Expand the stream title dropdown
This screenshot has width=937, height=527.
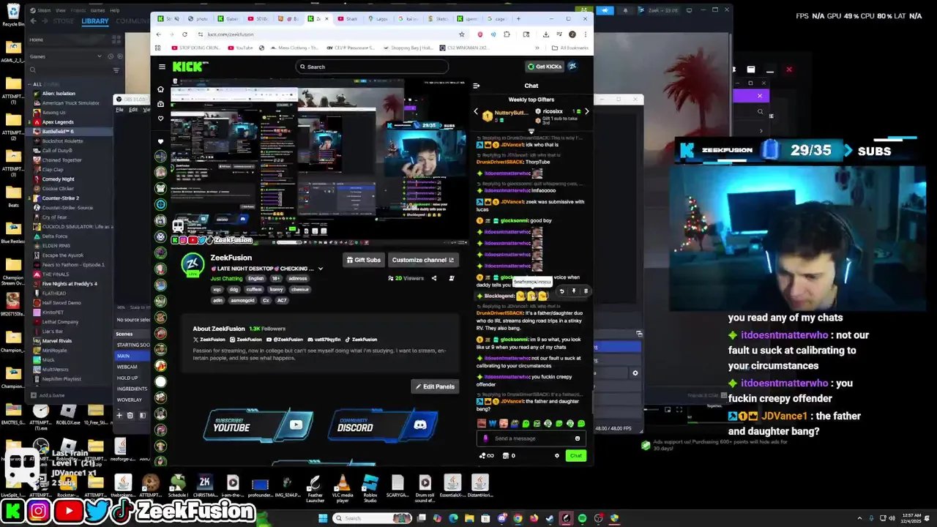coord(320,269)
